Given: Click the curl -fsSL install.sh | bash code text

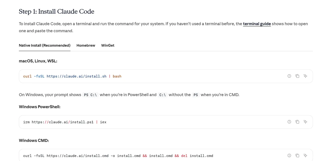Looking at the screenshot, I should point(72,76).
